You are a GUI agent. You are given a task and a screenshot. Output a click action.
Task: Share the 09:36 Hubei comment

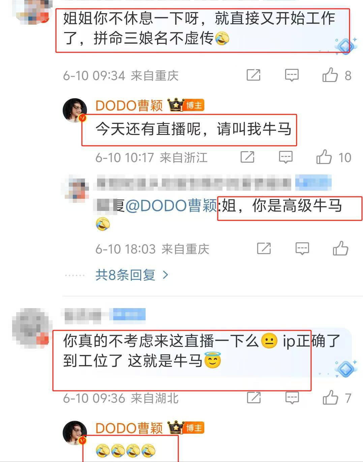click(254, 398)
